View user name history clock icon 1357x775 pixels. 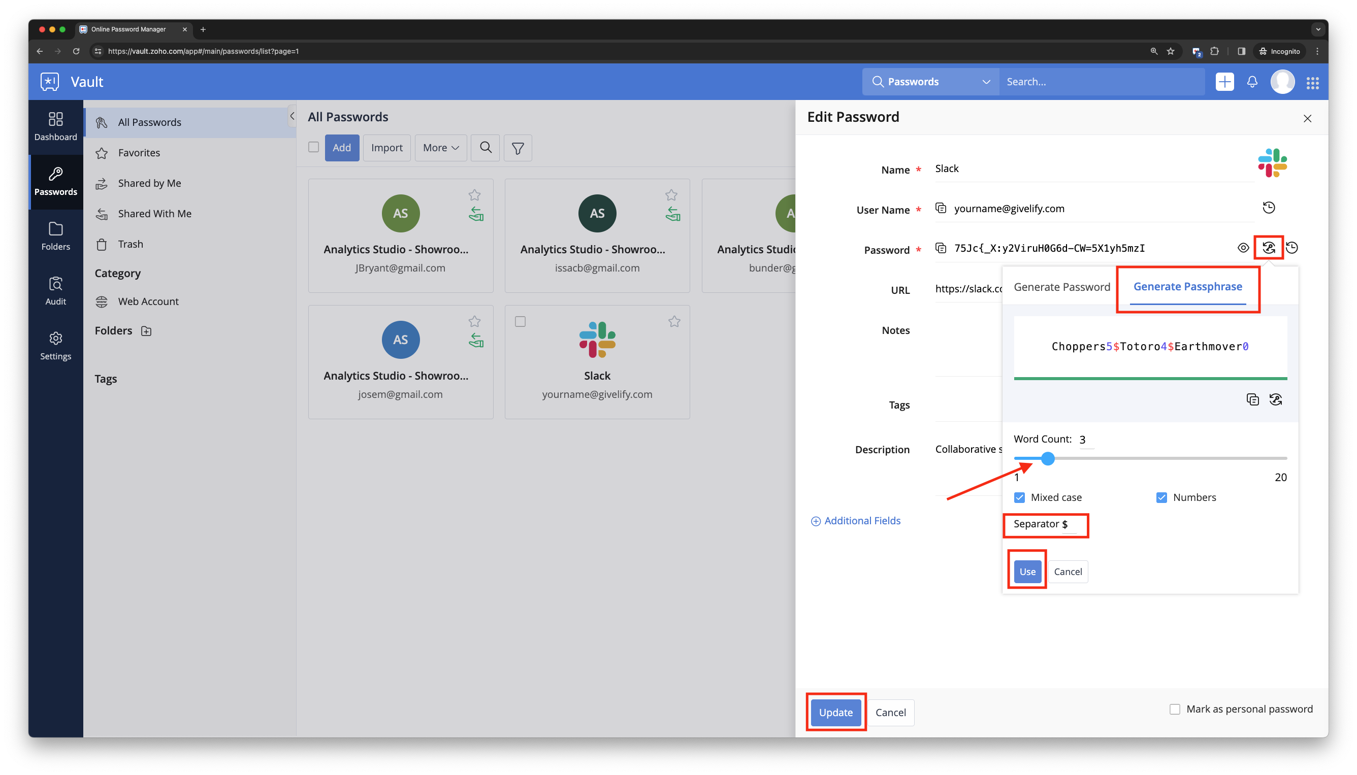coord(1269,208)
